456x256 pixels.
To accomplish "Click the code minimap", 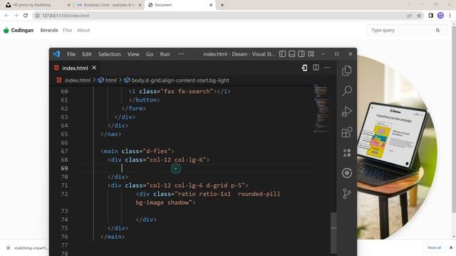I will 321,109.
